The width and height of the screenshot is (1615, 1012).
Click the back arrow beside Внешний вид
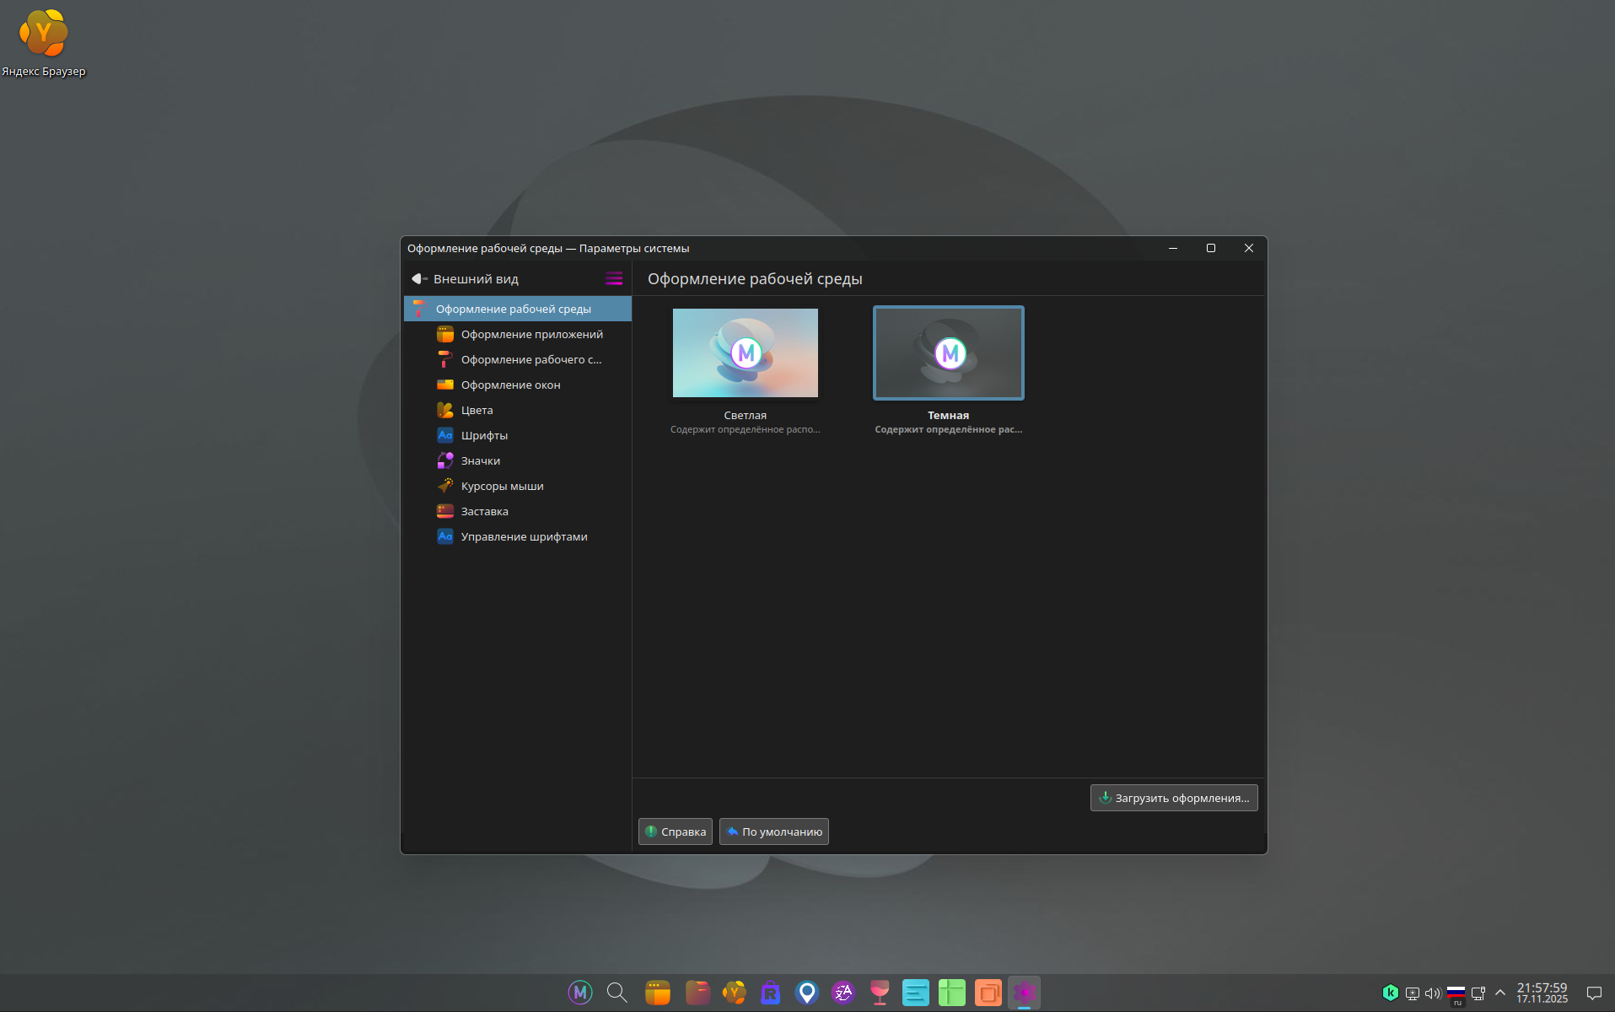(419, 279)
